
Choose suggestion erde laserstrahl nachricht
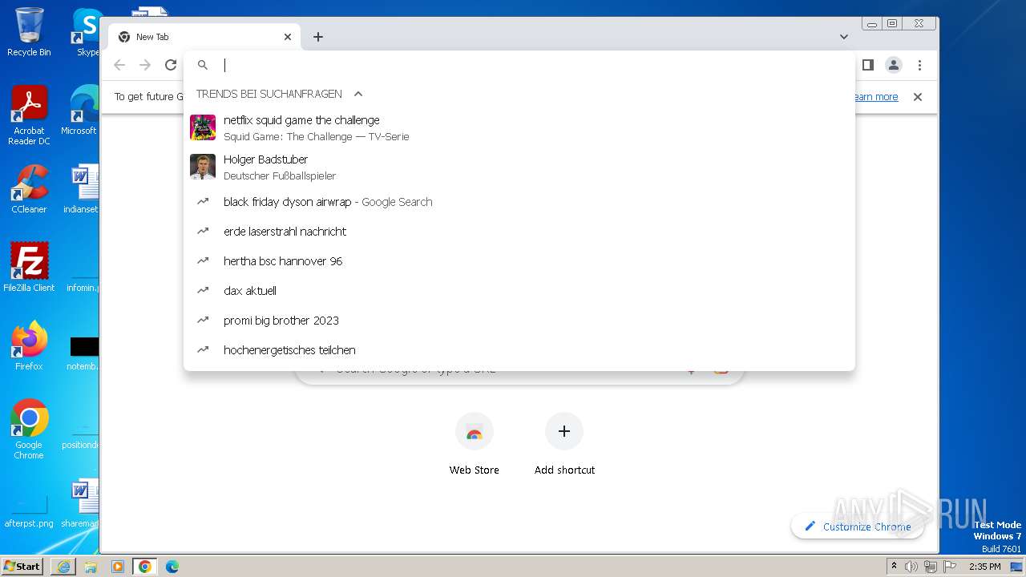point(519,232)
